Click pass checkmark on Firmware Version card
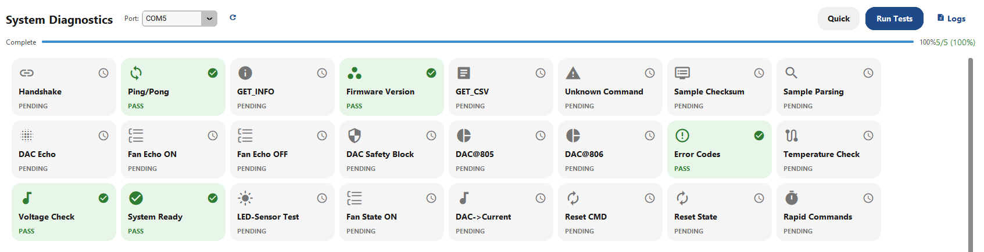 tap(431, 73)
